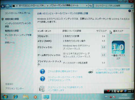Open Windows Explorer folder on taskbar
135x100 pixels.
tap(26, 97)
